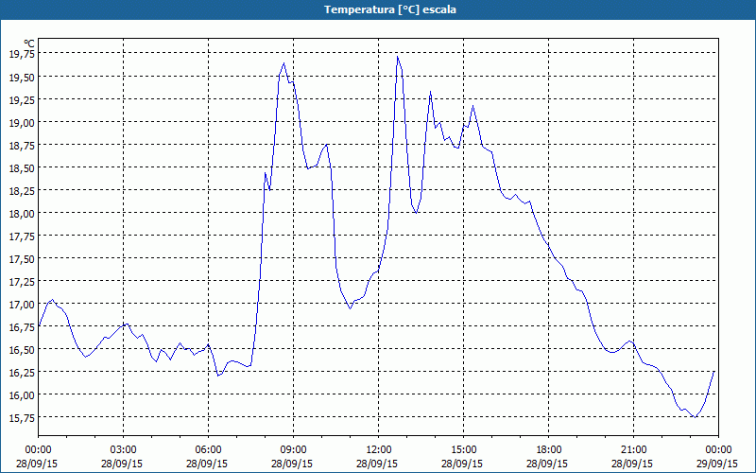Select the 15,75 label at the axis bottom

point(20,418)
